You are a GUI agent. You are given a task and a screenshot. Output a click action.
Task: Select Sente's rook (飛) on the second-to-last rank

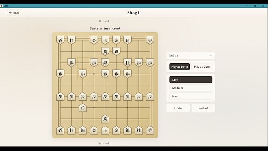click(105, 119)
